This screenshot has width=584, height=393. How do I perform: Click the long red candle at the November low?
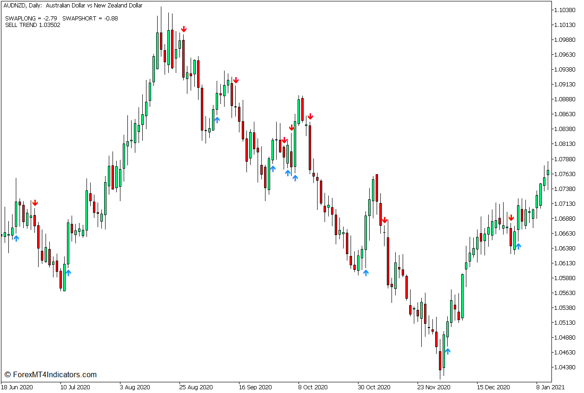(441, 360)
